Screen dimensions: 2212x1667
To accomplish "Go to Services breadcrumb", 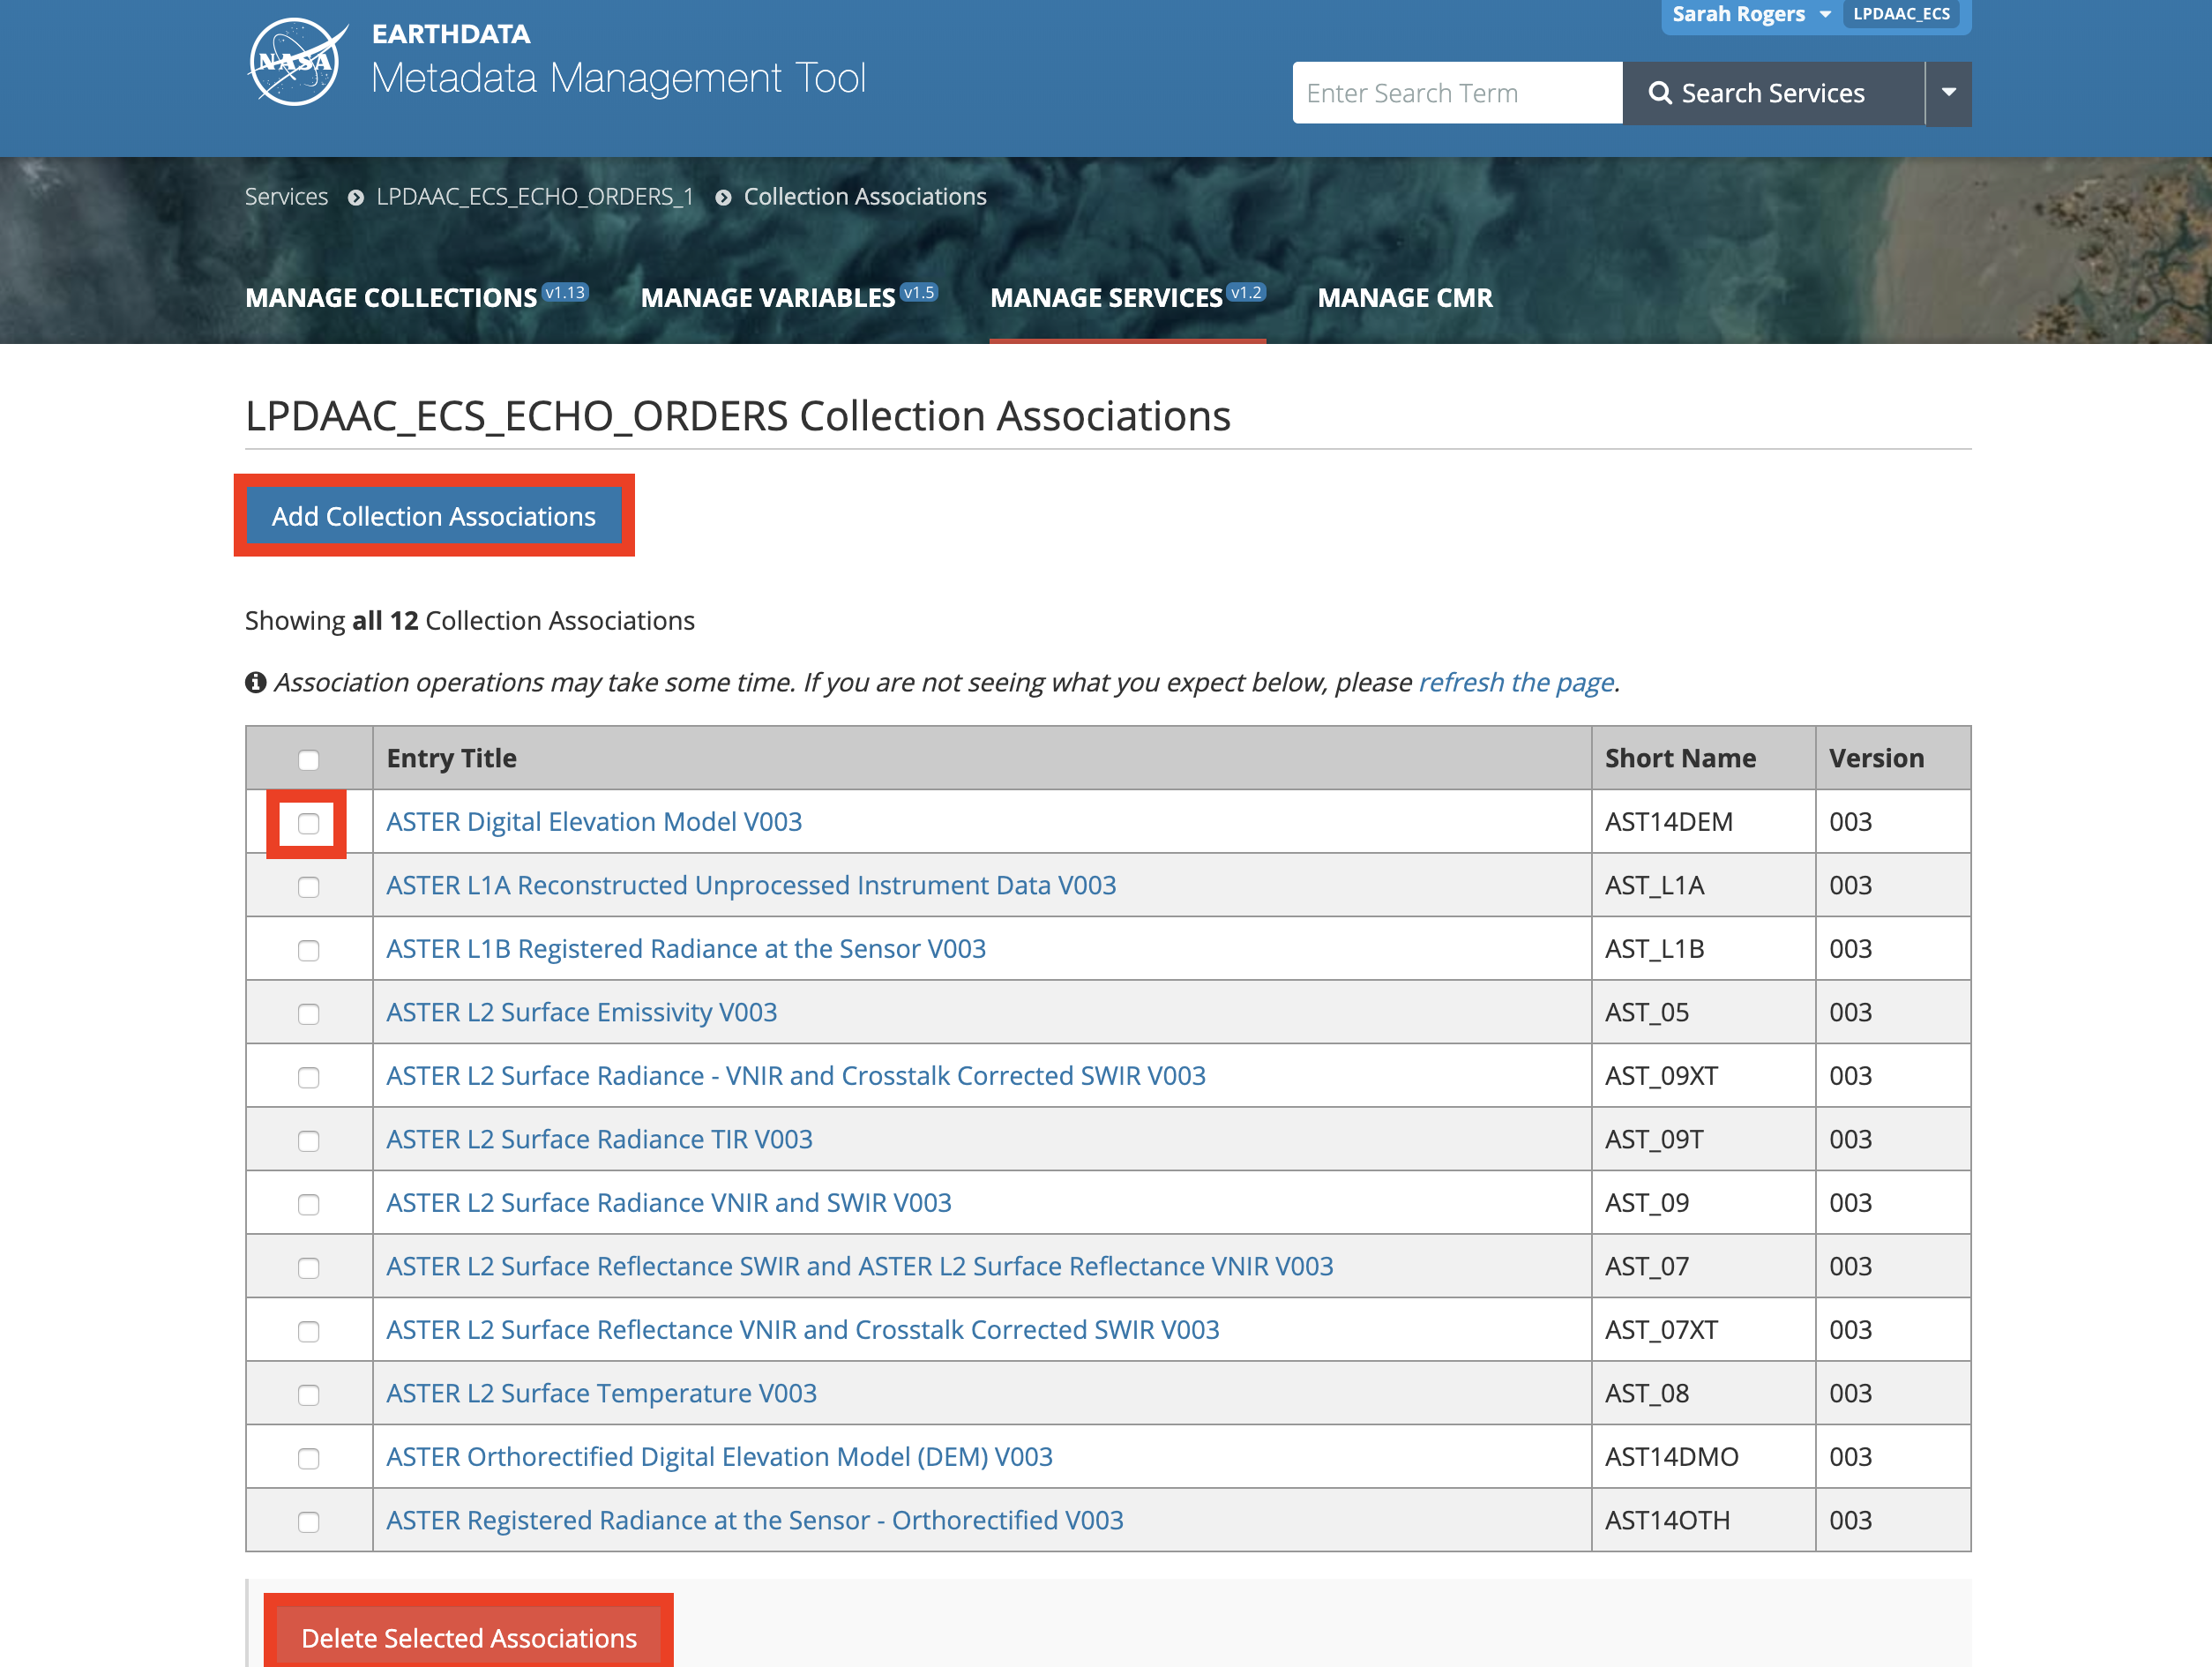I will click(x=286, y=196).
